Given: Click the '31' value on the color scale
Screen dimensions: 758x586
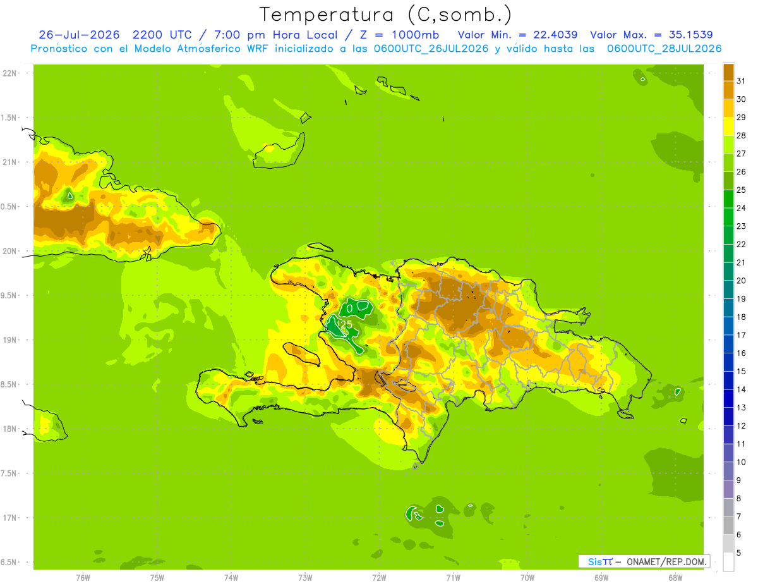Looking at the screenshot, I should pyautogui.click(x=741, y=81).
